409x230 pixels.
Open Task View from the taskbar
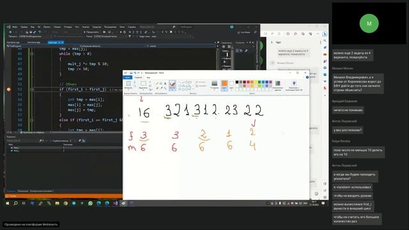point(24,203)
